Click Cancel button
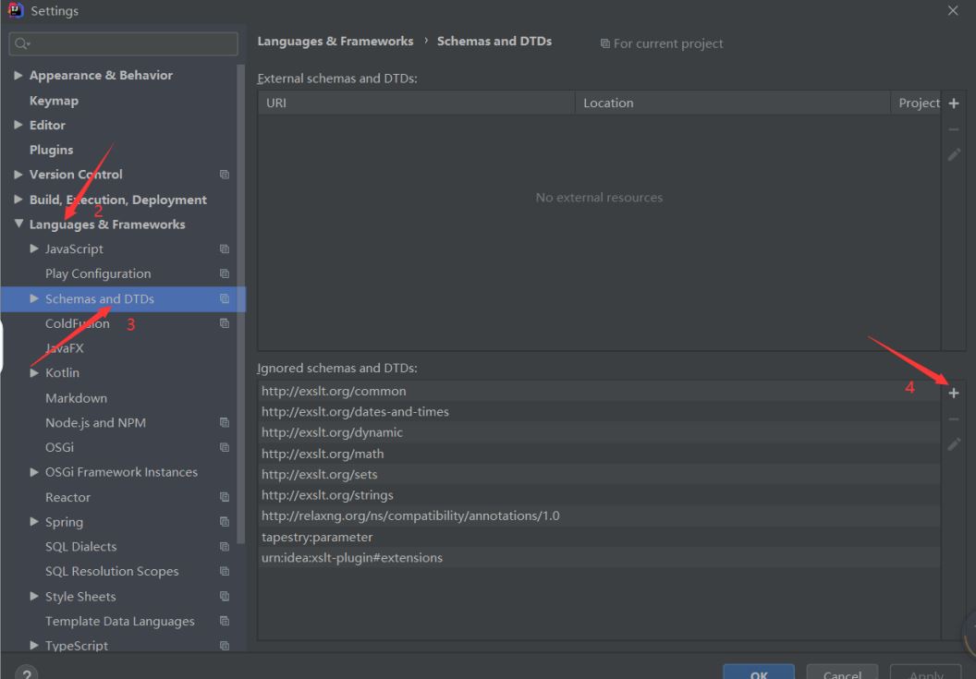The height and width of the screenshot is (679, 976). pyautogui.click(x=842, y=673)
